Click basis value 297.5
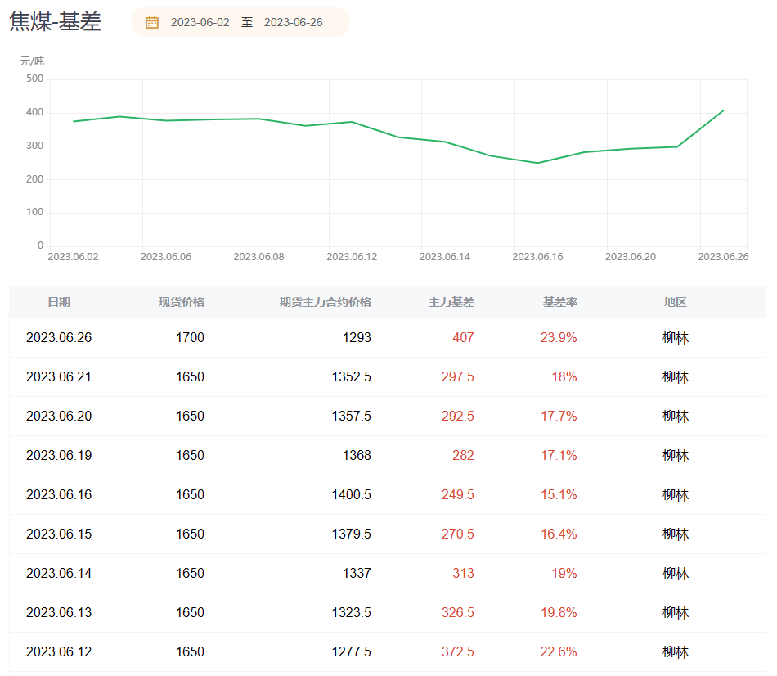This screenshot has width=777, height=676. (458, 377)
